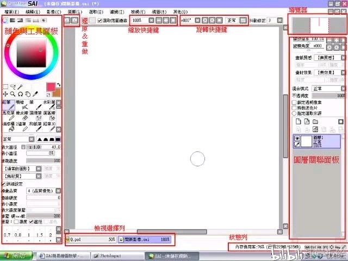Open the 抖動修正 stabilizer dropdown
Screen dimensions: 348x261
click(280, 21)
